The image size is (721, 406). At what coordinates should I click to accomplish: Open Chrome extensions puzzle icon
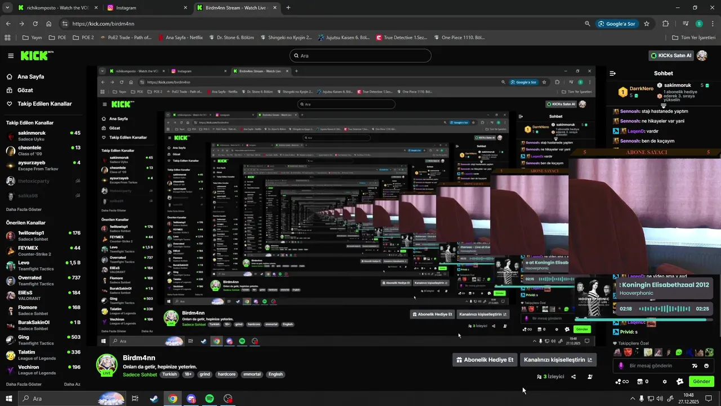point(666,24)
